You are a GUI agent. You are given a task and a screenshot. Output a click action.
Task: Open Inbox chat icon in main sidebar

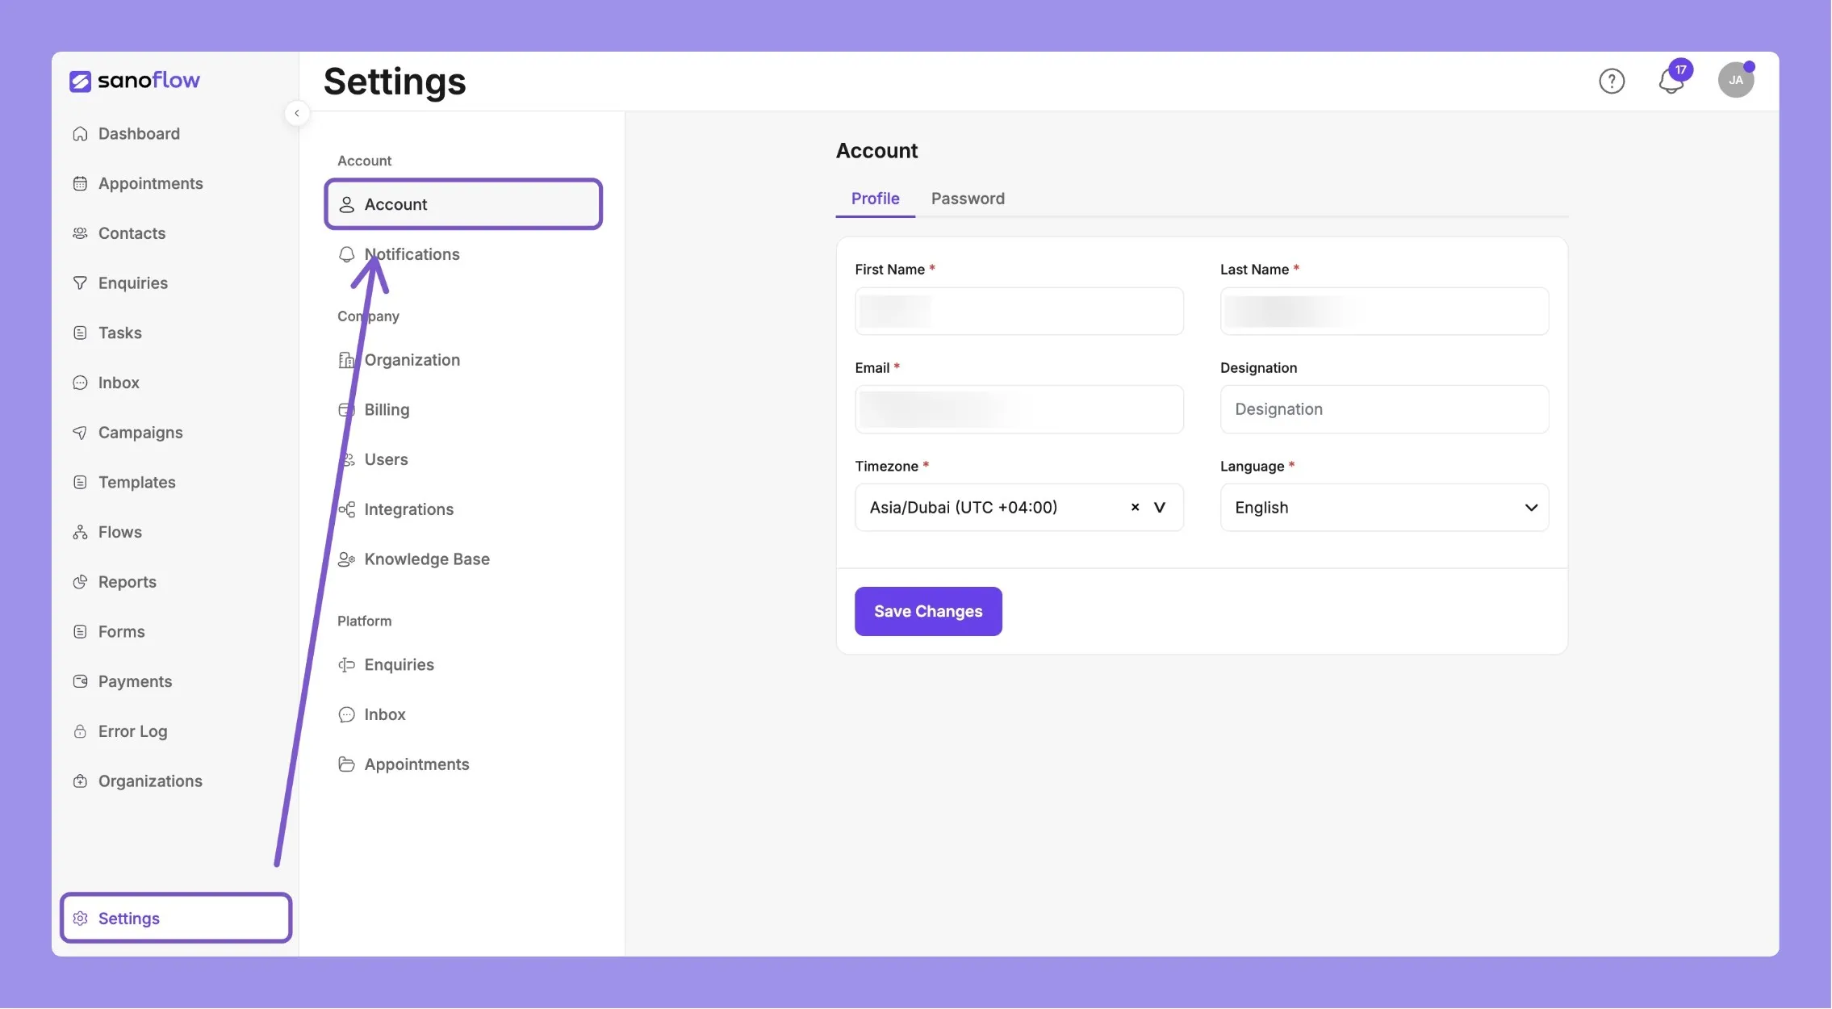click(80, 383)
